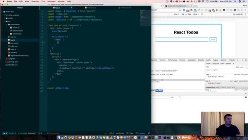Open todoInput.css file in tree

[17, 31]
